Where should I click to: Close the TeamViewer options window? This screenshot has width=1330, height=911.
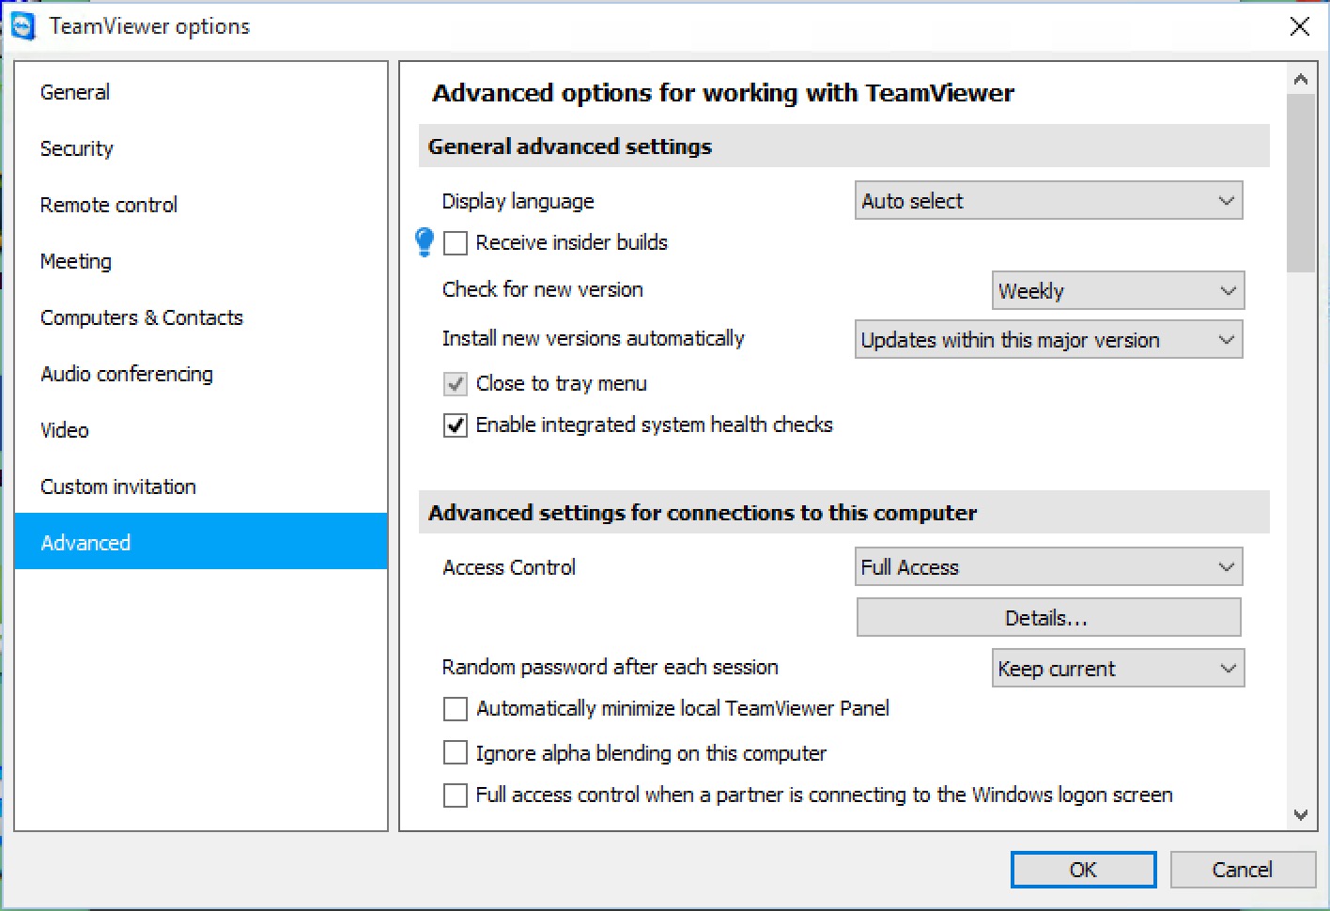coord(1300,26)
